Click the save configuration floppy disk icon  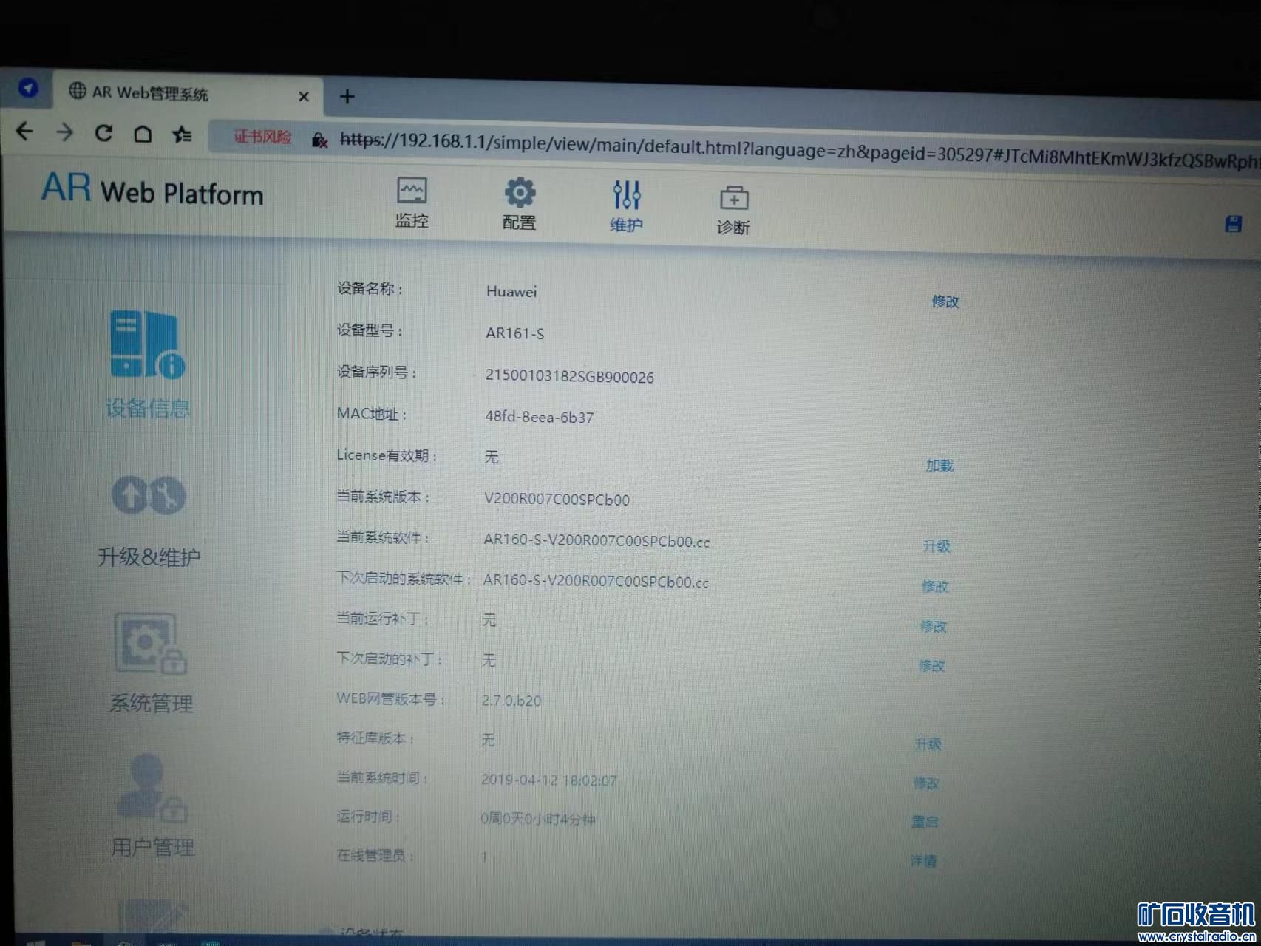pos(1233,224)
